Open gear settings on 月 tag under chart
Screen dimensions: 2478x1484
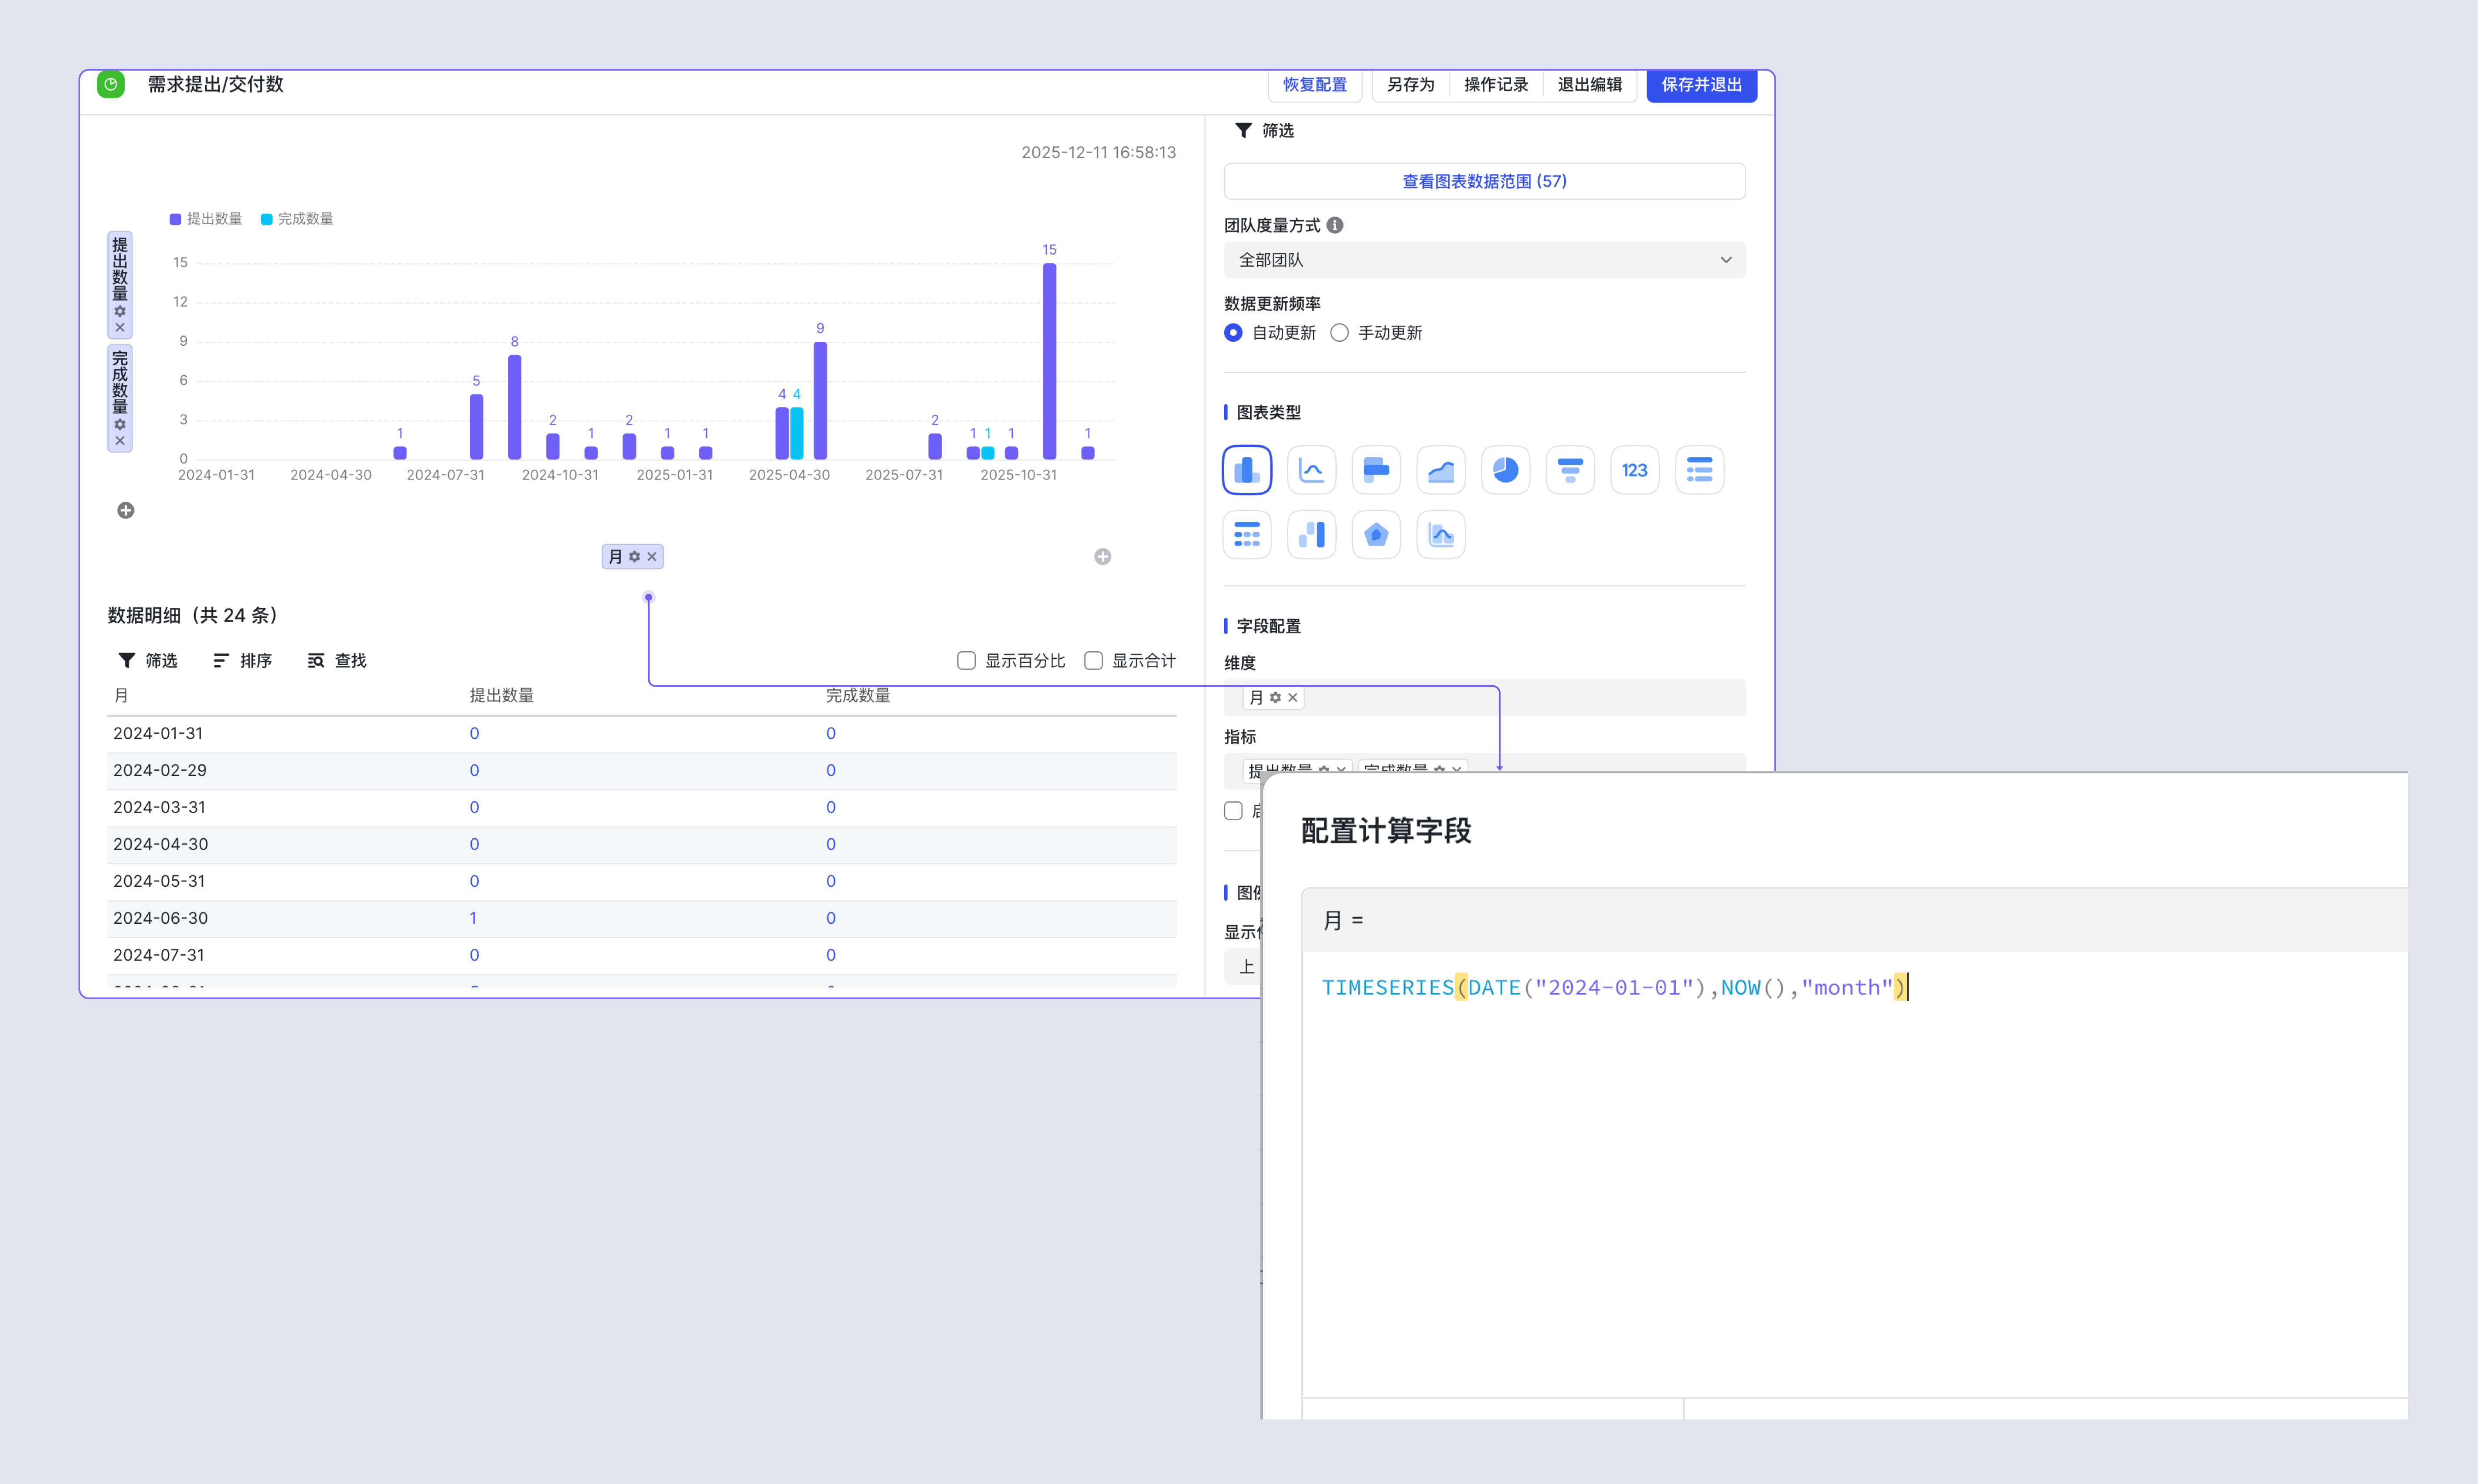(x=634, y=557)
